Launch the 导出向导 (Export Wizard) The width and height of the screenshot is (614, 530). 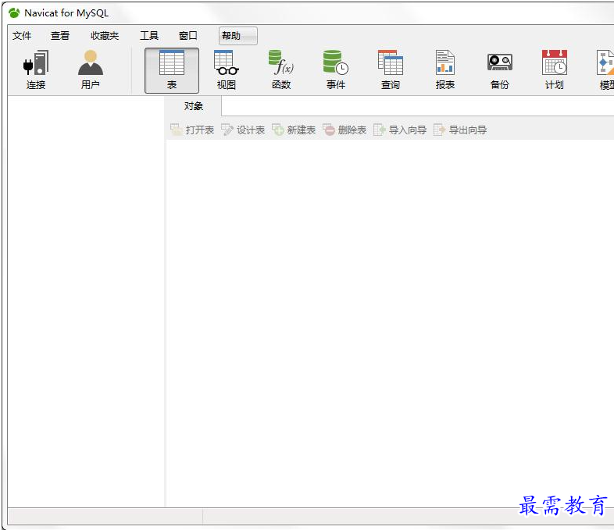tap(460, 130)
